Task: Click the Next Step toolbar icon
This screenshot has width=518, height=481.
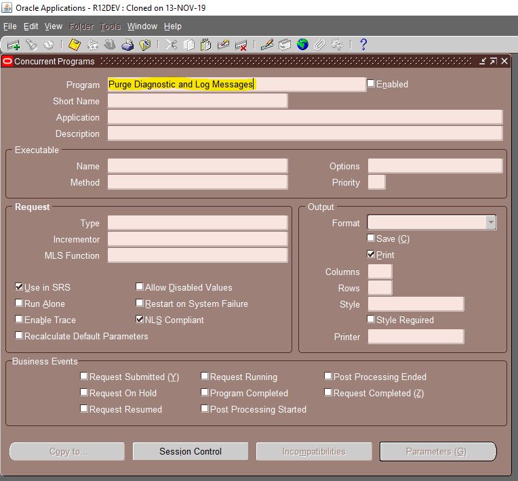Action: tap(92, 45)
